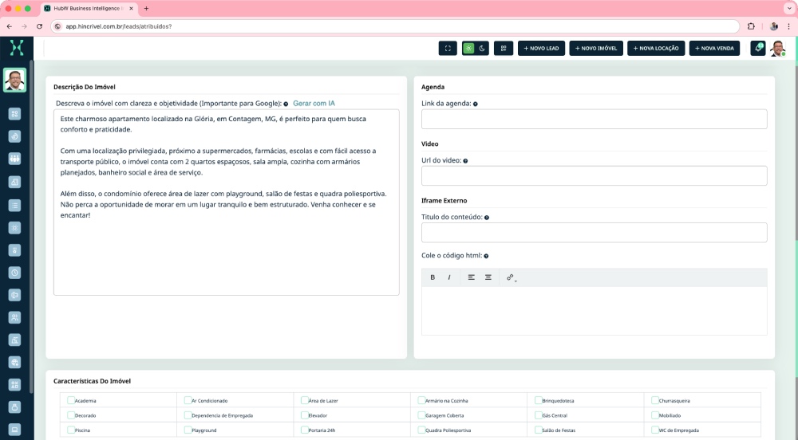This screenshot has width=798, height=440.
Task: Open the QR code icon button
Action: 504,48
